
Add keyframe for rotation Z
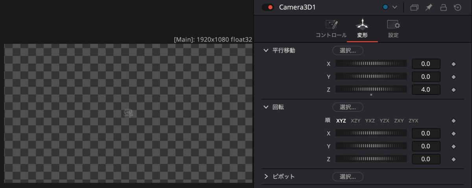point(453,159)
